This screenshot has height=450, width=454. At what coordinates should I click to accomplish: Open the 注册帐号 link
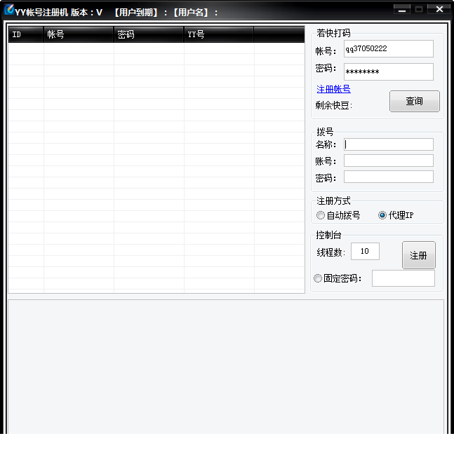pyautogui.click(x=333, y=89)
